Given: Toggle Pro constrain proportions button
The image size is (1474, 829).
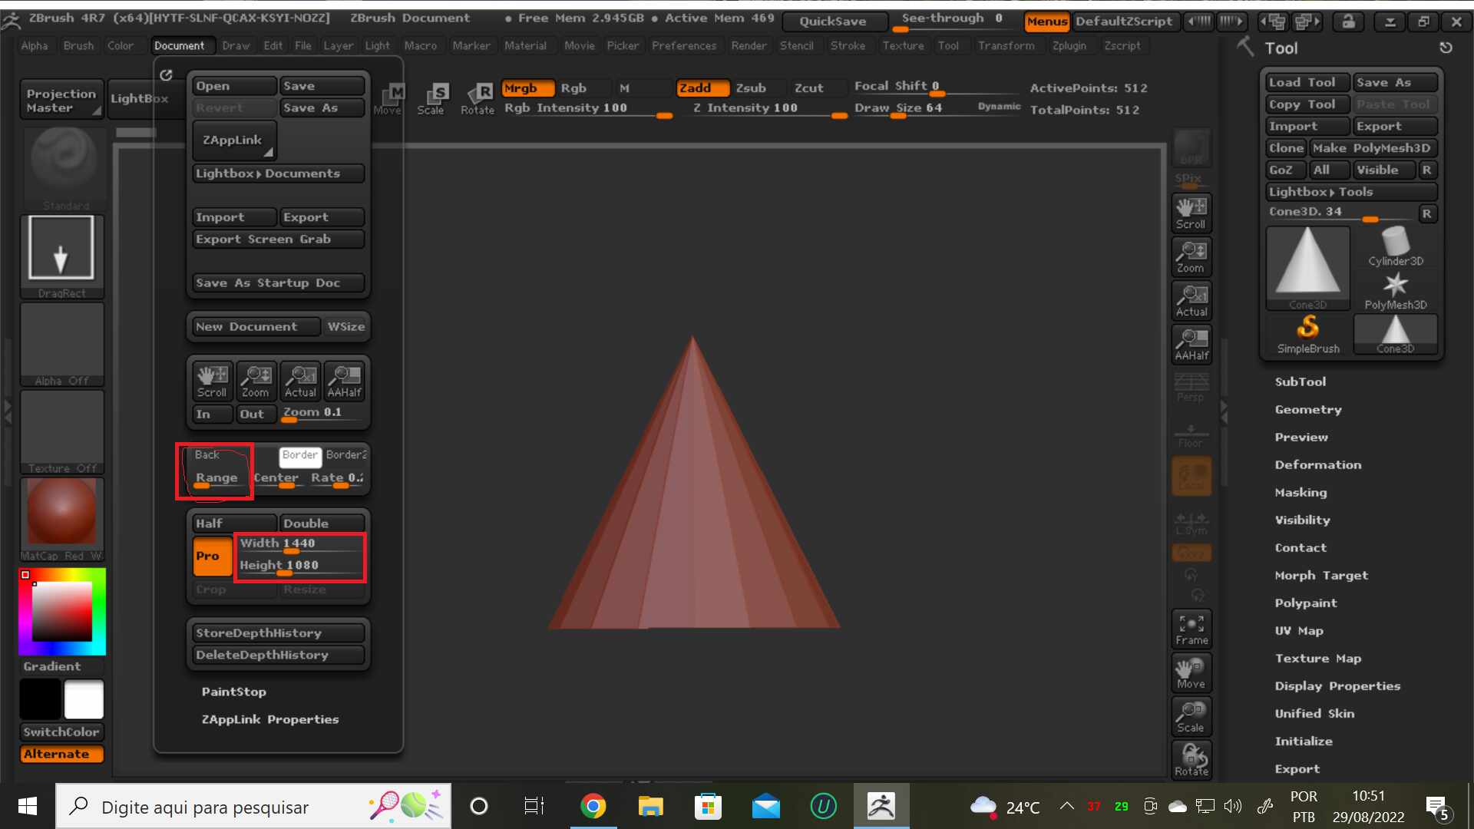Looking at the screenshot, I should coord(212,556).
